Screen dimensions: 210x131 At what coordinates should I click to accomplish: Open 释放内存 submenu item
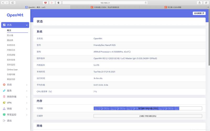[11, 79]
